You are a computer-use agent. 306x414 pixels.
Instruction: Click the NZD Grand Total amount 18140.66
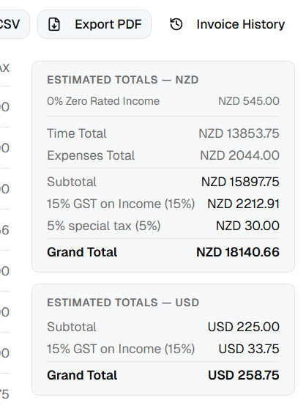point(238,252)
